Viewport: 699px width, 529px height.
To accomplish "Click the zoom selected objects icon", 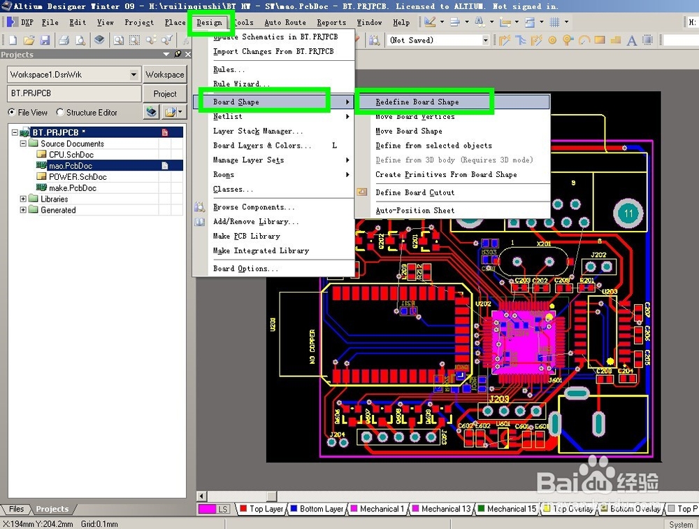I will coord(151,40).
